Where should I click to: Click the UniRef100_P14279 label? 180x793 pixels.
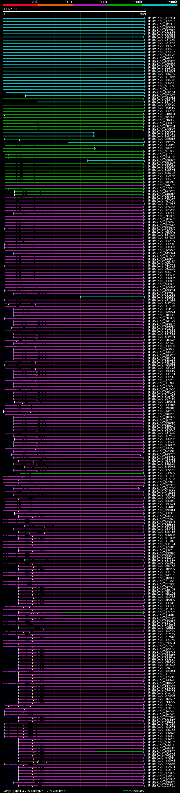click(x=161, y=702)
